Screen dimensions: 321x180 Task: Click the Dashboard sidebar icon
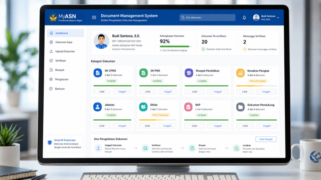[x=51, y=33]
